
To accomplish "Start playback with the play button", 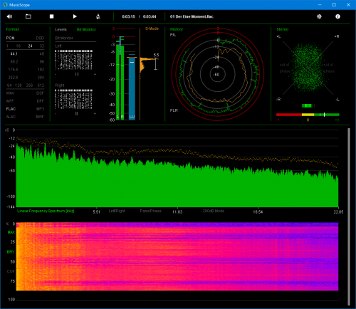I will 75,16.
